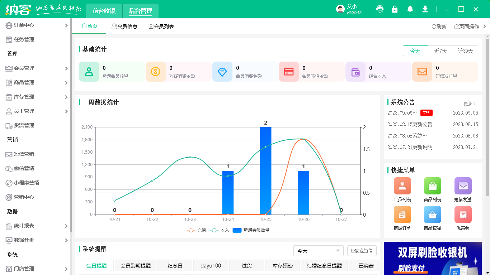Select 近30天 statistics range
The height and width of the screenshot is (275, 490).
coord(466,51)
